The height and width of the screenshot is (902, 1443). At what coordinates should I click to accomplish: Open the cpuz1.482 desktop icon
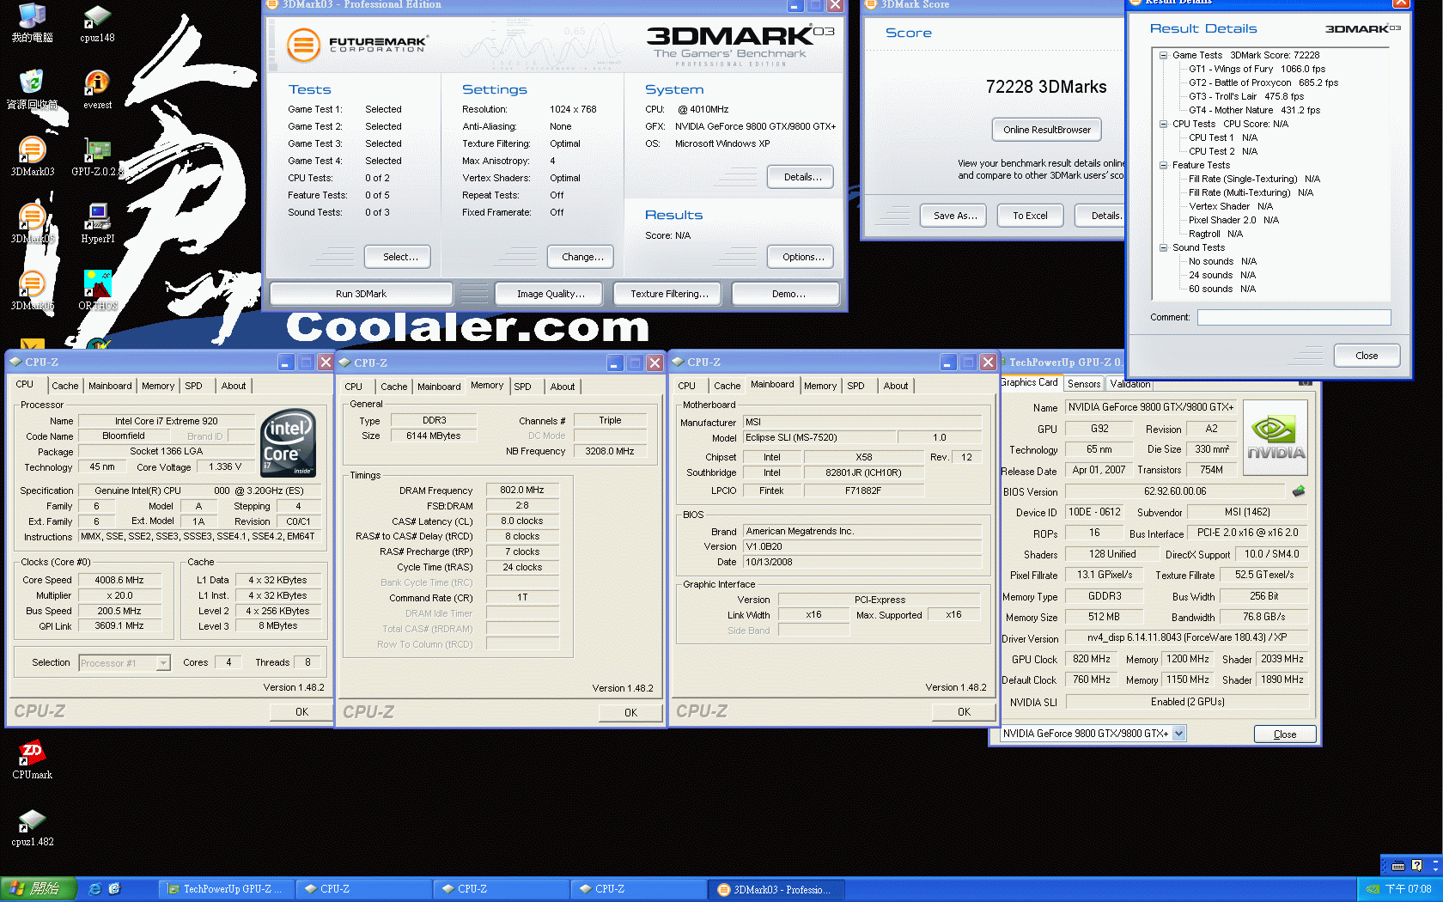[32, 827]
